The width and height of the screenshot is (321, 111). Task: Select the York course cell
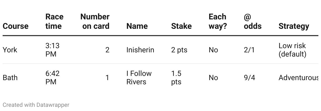point(10,50)
